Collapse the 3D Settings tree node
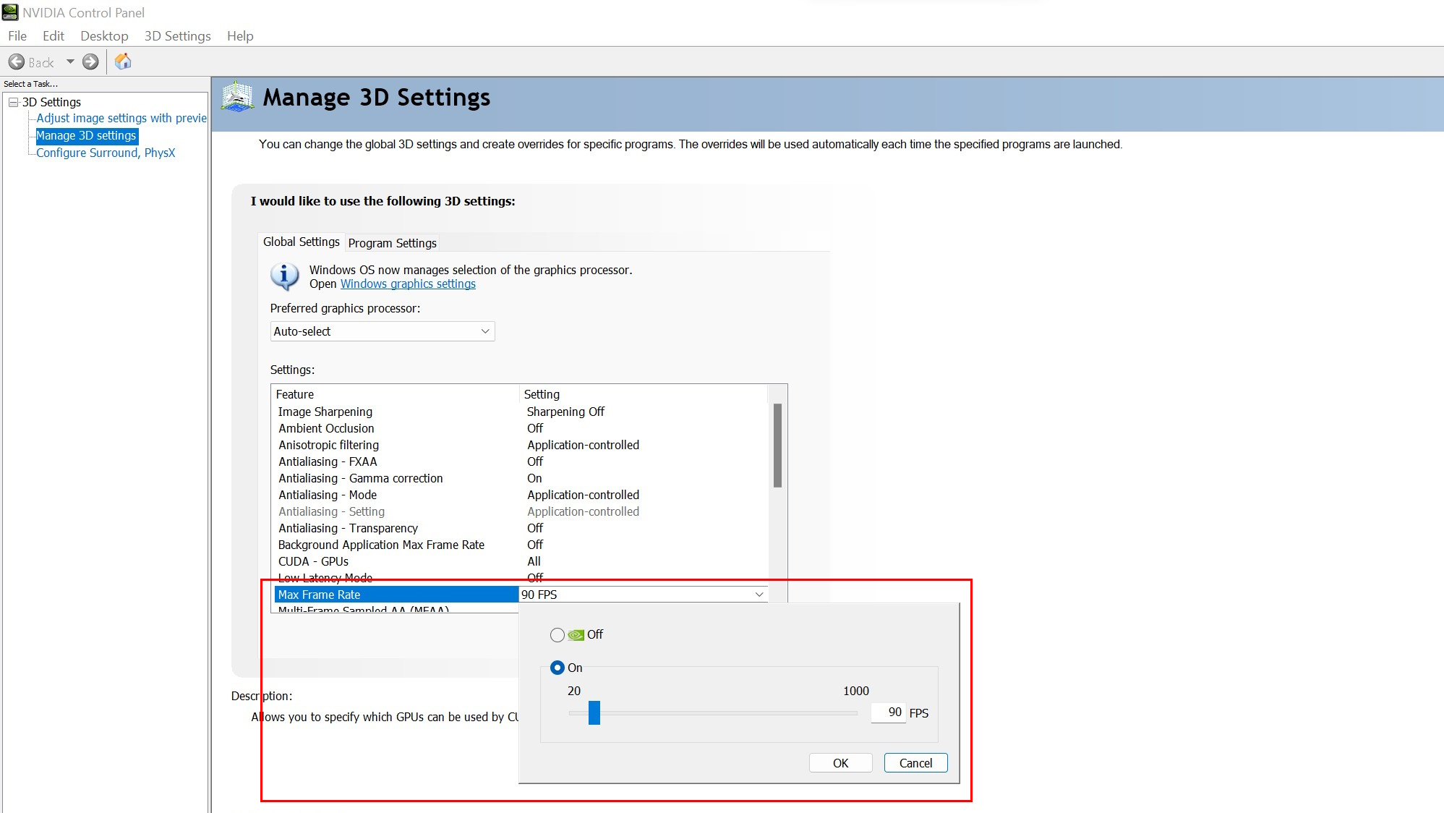 [x=13, y=102]
